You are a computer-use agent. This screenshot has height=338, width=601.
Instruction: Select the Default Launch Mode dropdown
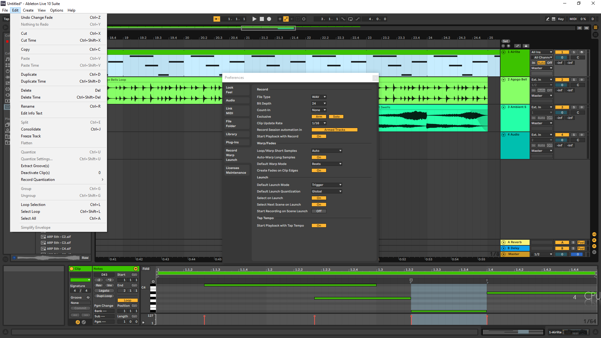(326, 184)
